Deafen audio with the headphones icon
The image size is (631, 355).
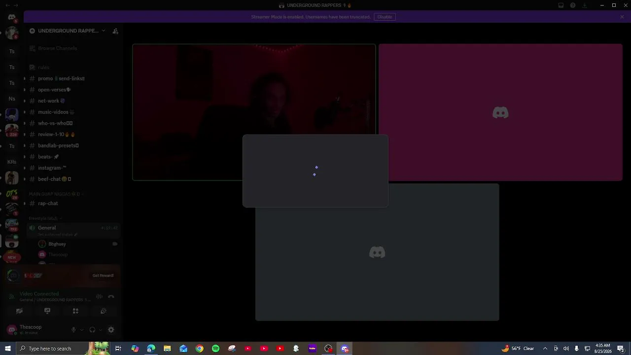pyautogui.click(x=92, y=330)
